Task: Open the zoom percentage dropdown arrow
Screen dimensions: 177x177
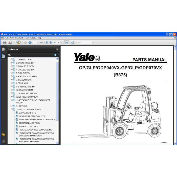Action: point(61,42)
